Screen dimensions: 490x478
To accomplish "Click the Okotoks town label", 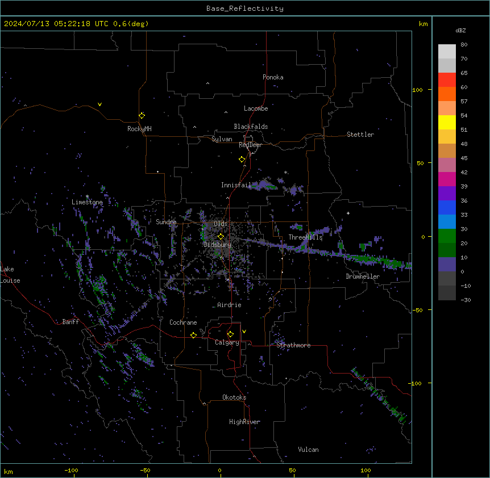I will click(234, 397).
